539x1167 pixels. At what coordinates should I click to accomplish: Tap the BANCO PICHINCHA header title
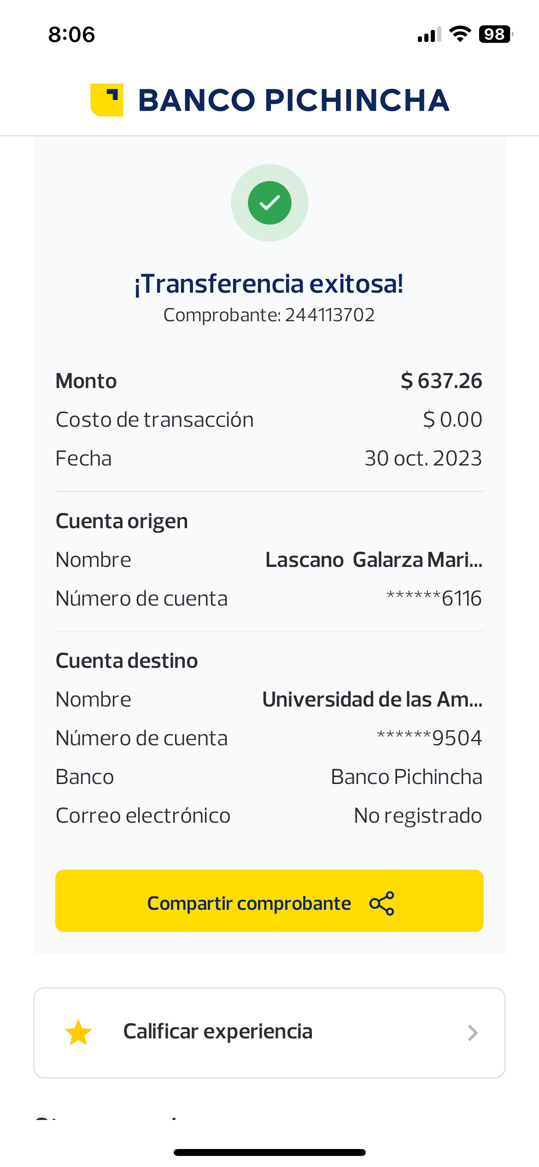click(293, 100)
